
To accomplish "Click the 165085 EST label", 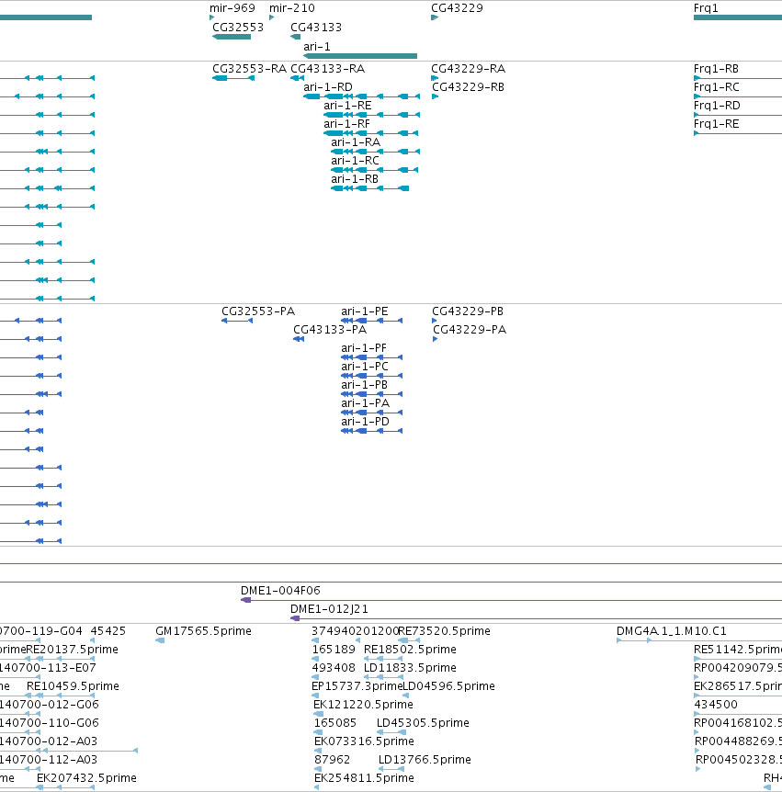I will [x=334, y=723].
